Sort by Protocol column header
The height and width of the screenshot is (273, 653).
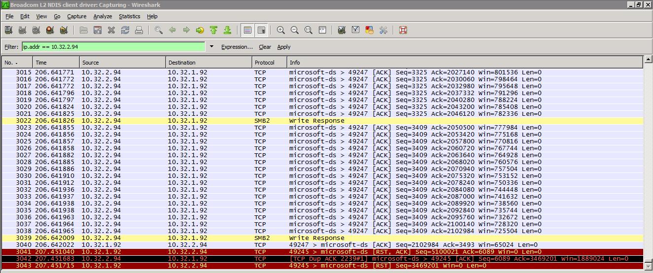pyautogui.click(x=270, y=63)
